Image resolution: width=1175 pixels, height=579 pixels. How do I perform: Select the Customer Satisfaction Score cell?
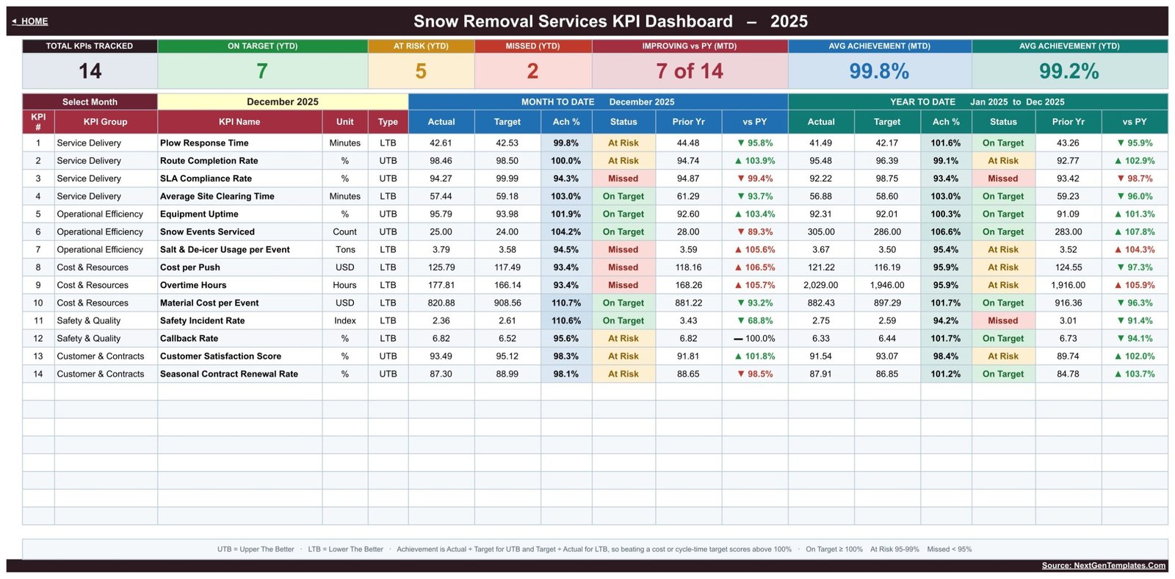[239, 356]
